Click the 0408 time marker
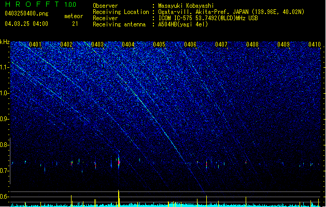 (252, 45)
